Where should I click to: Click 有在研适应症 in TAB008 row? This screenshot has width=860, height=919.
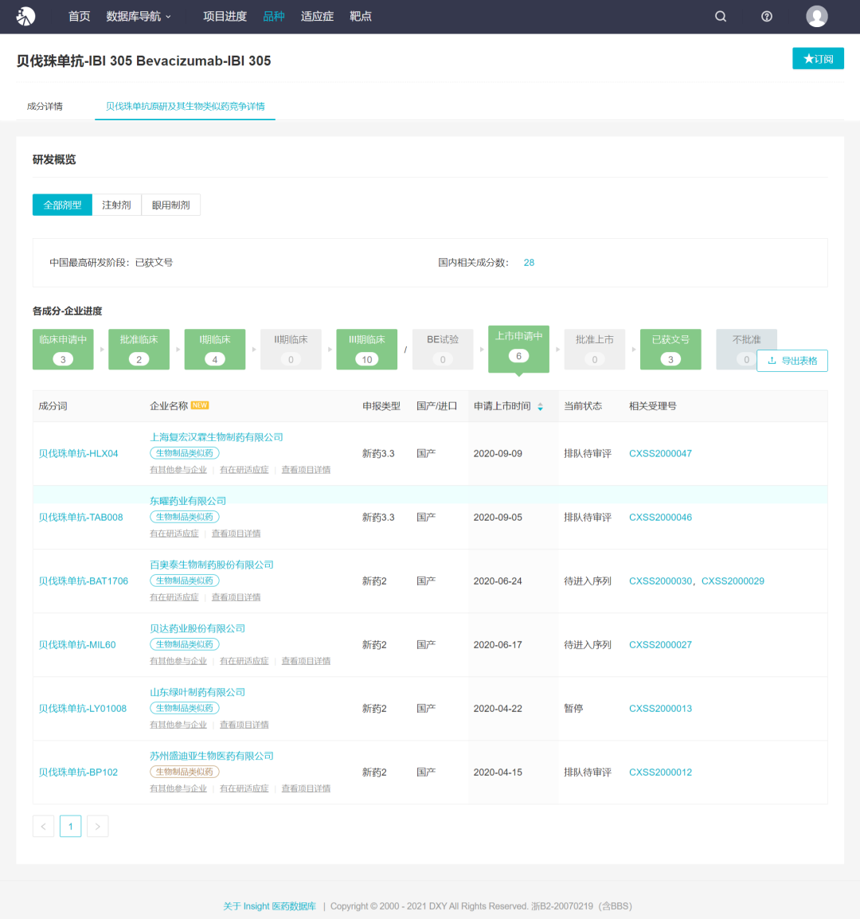[x=174, y=534]
